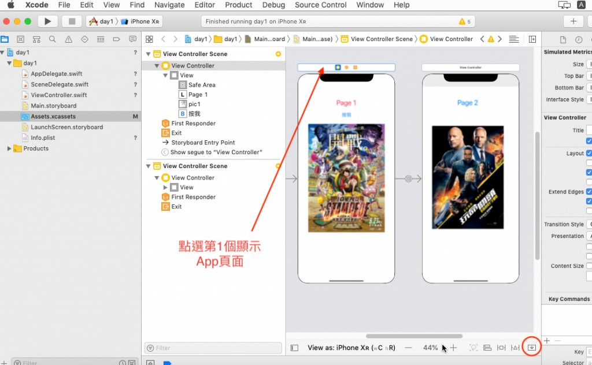
Task: Open the Report navigator
Action: point(132,39)
